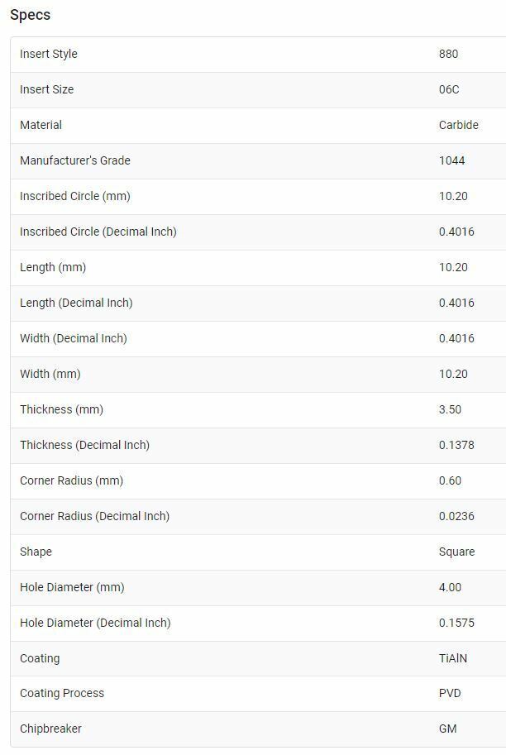Click the Manufacturer's Grade value 1044
Viewport: 506px width, 755px height.
[451, 160]
